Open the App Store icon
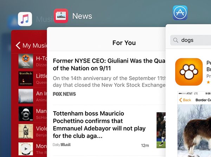This screenshot has width=211, height=157. [180, 13]
